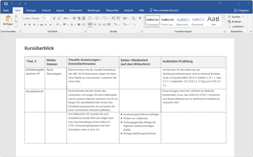Screen dimensions: 253x157
Task: Open the Customize Quick Access Toolbar arrow
Action: point(26,4)
